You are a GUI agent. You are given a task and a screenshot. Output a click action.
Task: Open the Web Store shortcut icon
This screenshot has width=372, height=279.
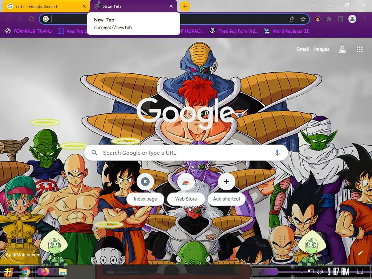click(186, 182)
